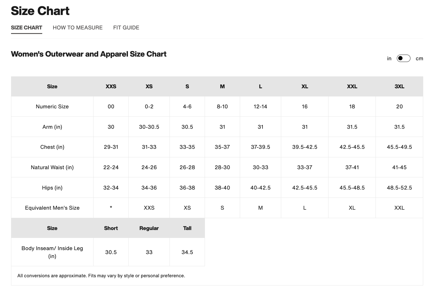Viewport: 430px width, 290px height.
Task: Select the Size Chart tab
Action: 26,28
